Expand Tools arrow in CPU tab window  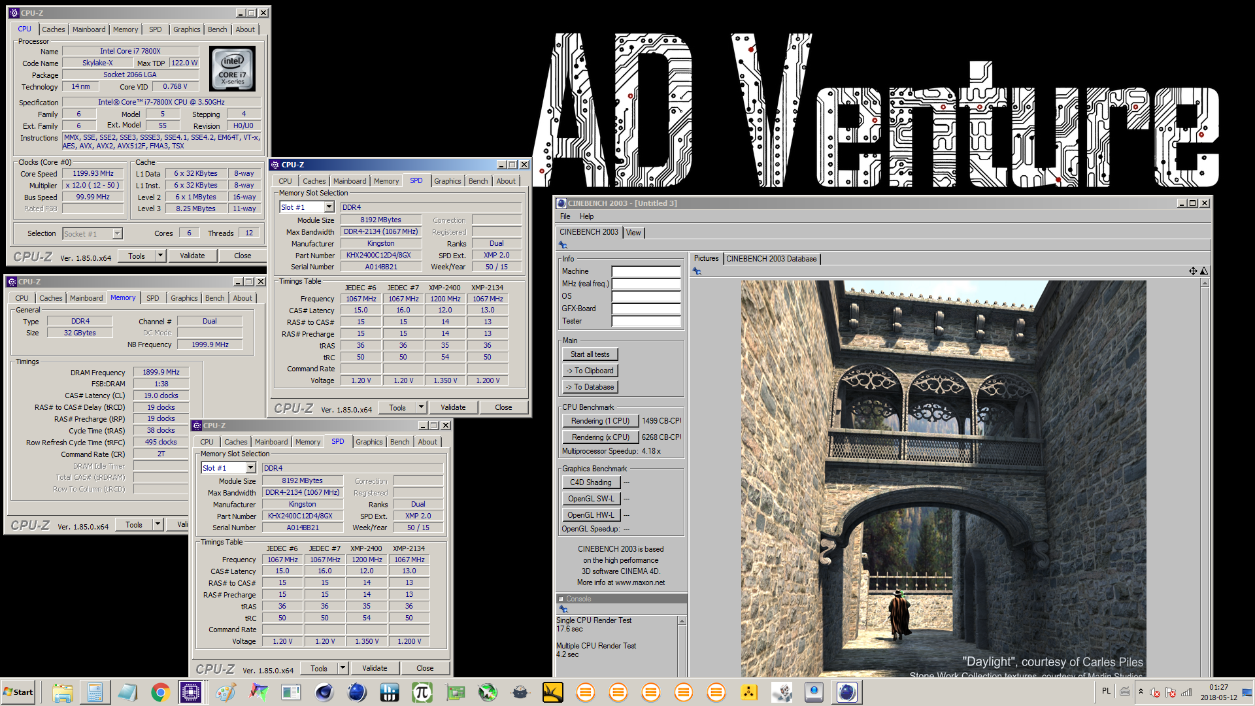point(160,256)
